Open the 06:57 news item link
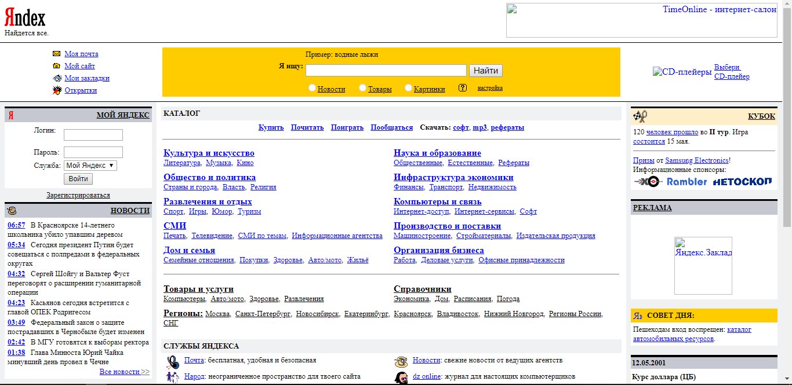This screenshot has height=385, width=792. [16, 225]
